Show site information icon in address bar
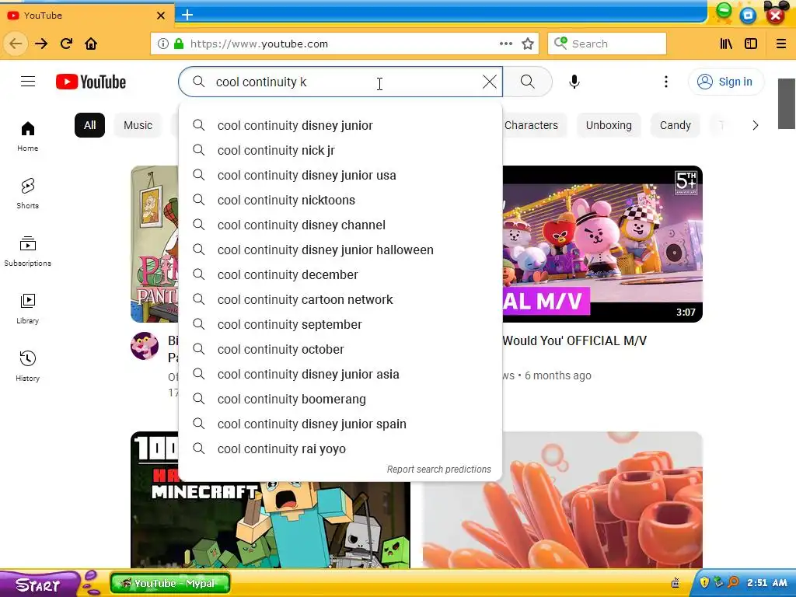 point(163,44)
